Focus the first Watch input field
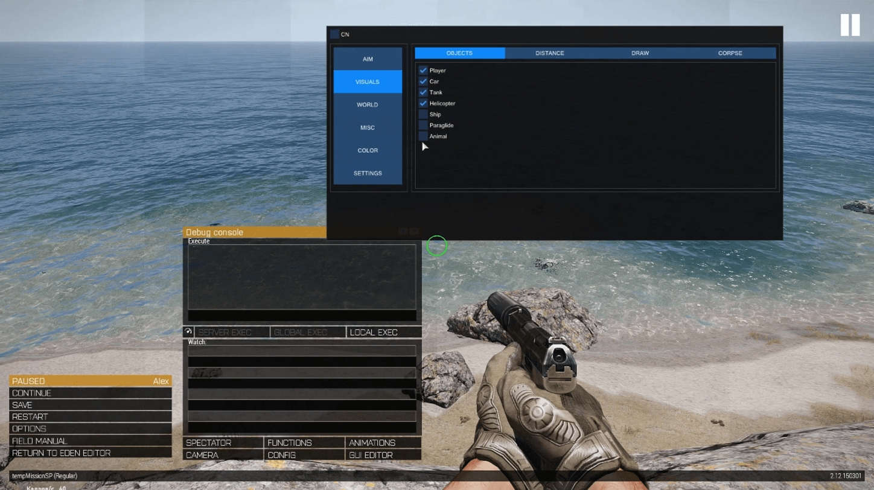 302,351
